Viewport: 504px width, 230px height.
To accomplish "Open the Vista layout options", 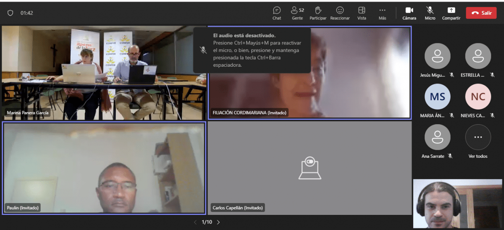I will click(361, 13).
